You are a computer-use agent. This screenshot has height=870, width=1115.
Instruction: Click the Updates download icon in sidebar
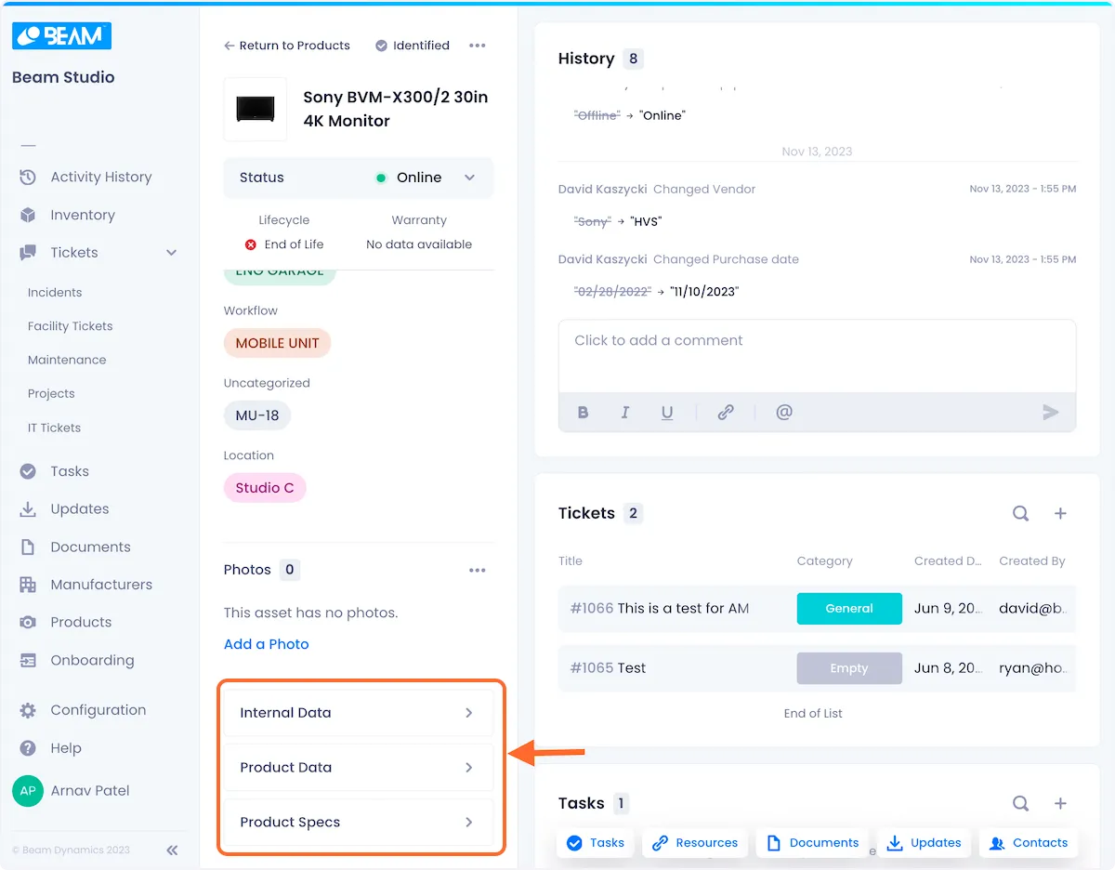tap(28, 509)
